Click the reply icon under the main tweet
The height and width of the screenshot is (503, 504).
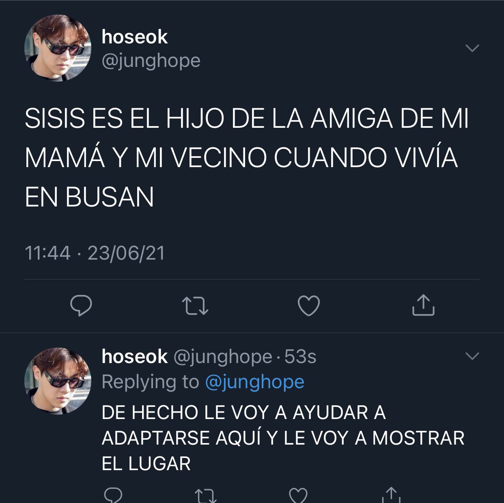pyautogui.click(x=81, y=305)
